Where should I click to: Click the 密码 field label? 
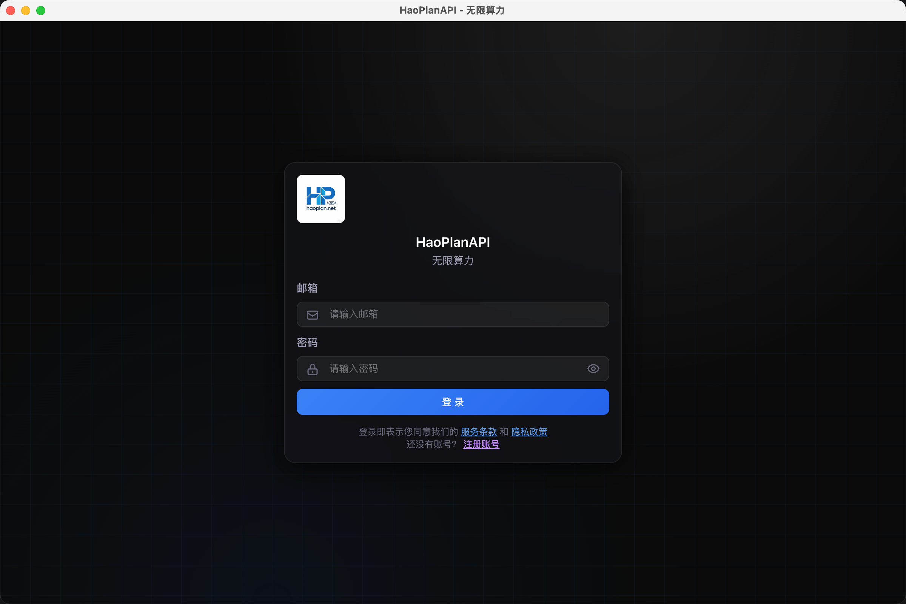307,342
